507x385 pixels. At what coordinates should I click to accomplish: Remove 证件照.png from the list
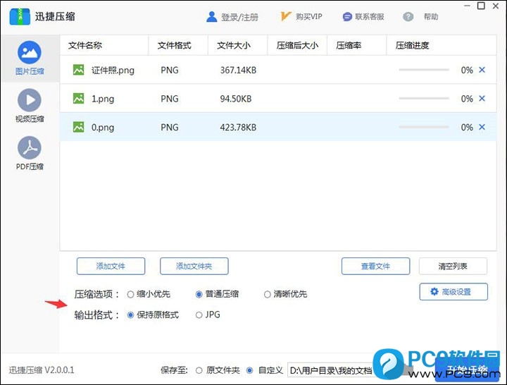(x=482, y=70)
